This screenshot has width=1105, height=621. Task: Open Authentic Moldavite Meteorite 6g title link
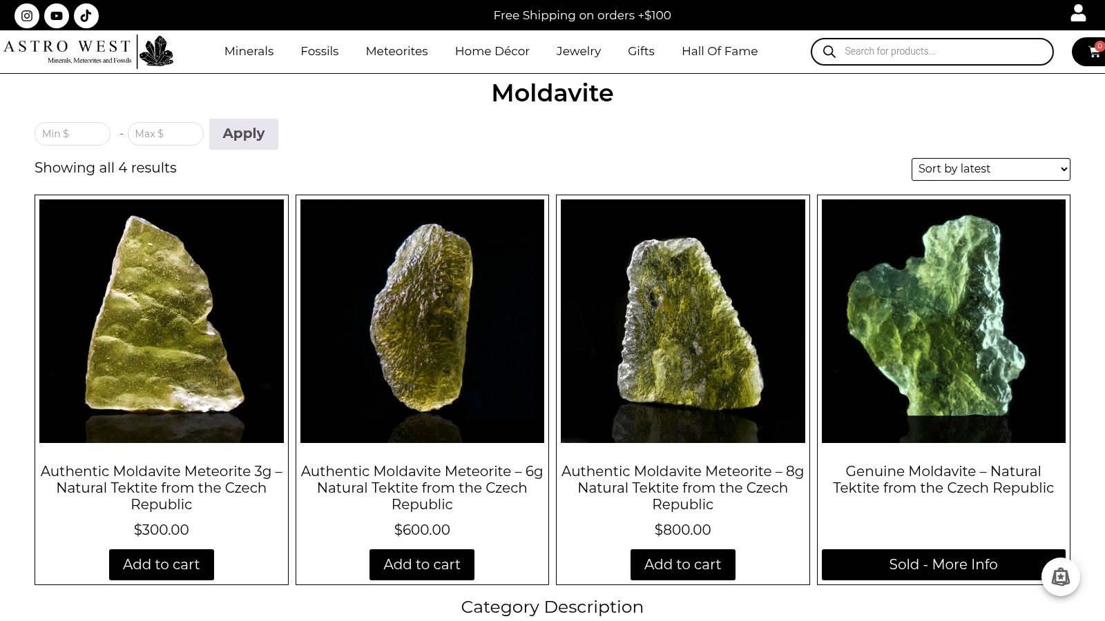pyautogui.click(x=422, y=488)
